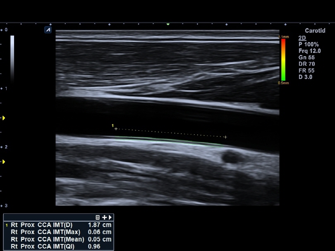
Task: Select the 2D mode label
Action: pos(302,37)
